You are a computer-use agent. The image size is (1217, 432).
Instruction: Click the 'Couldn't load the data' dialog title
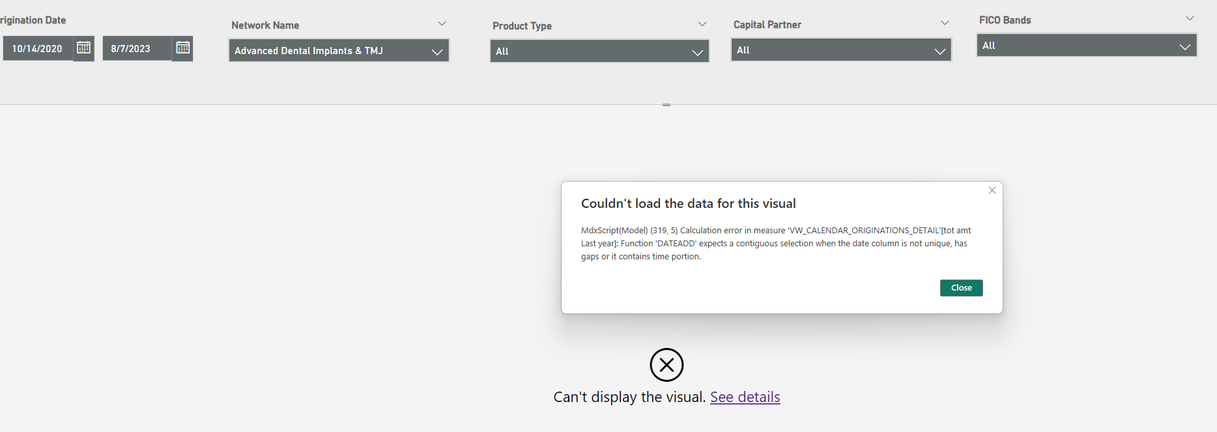(x=689, y=203)
